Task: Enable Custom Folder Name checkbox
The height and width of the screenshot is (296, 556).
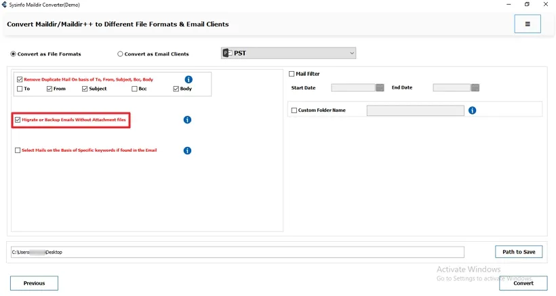Action: (x=294, y=110)
